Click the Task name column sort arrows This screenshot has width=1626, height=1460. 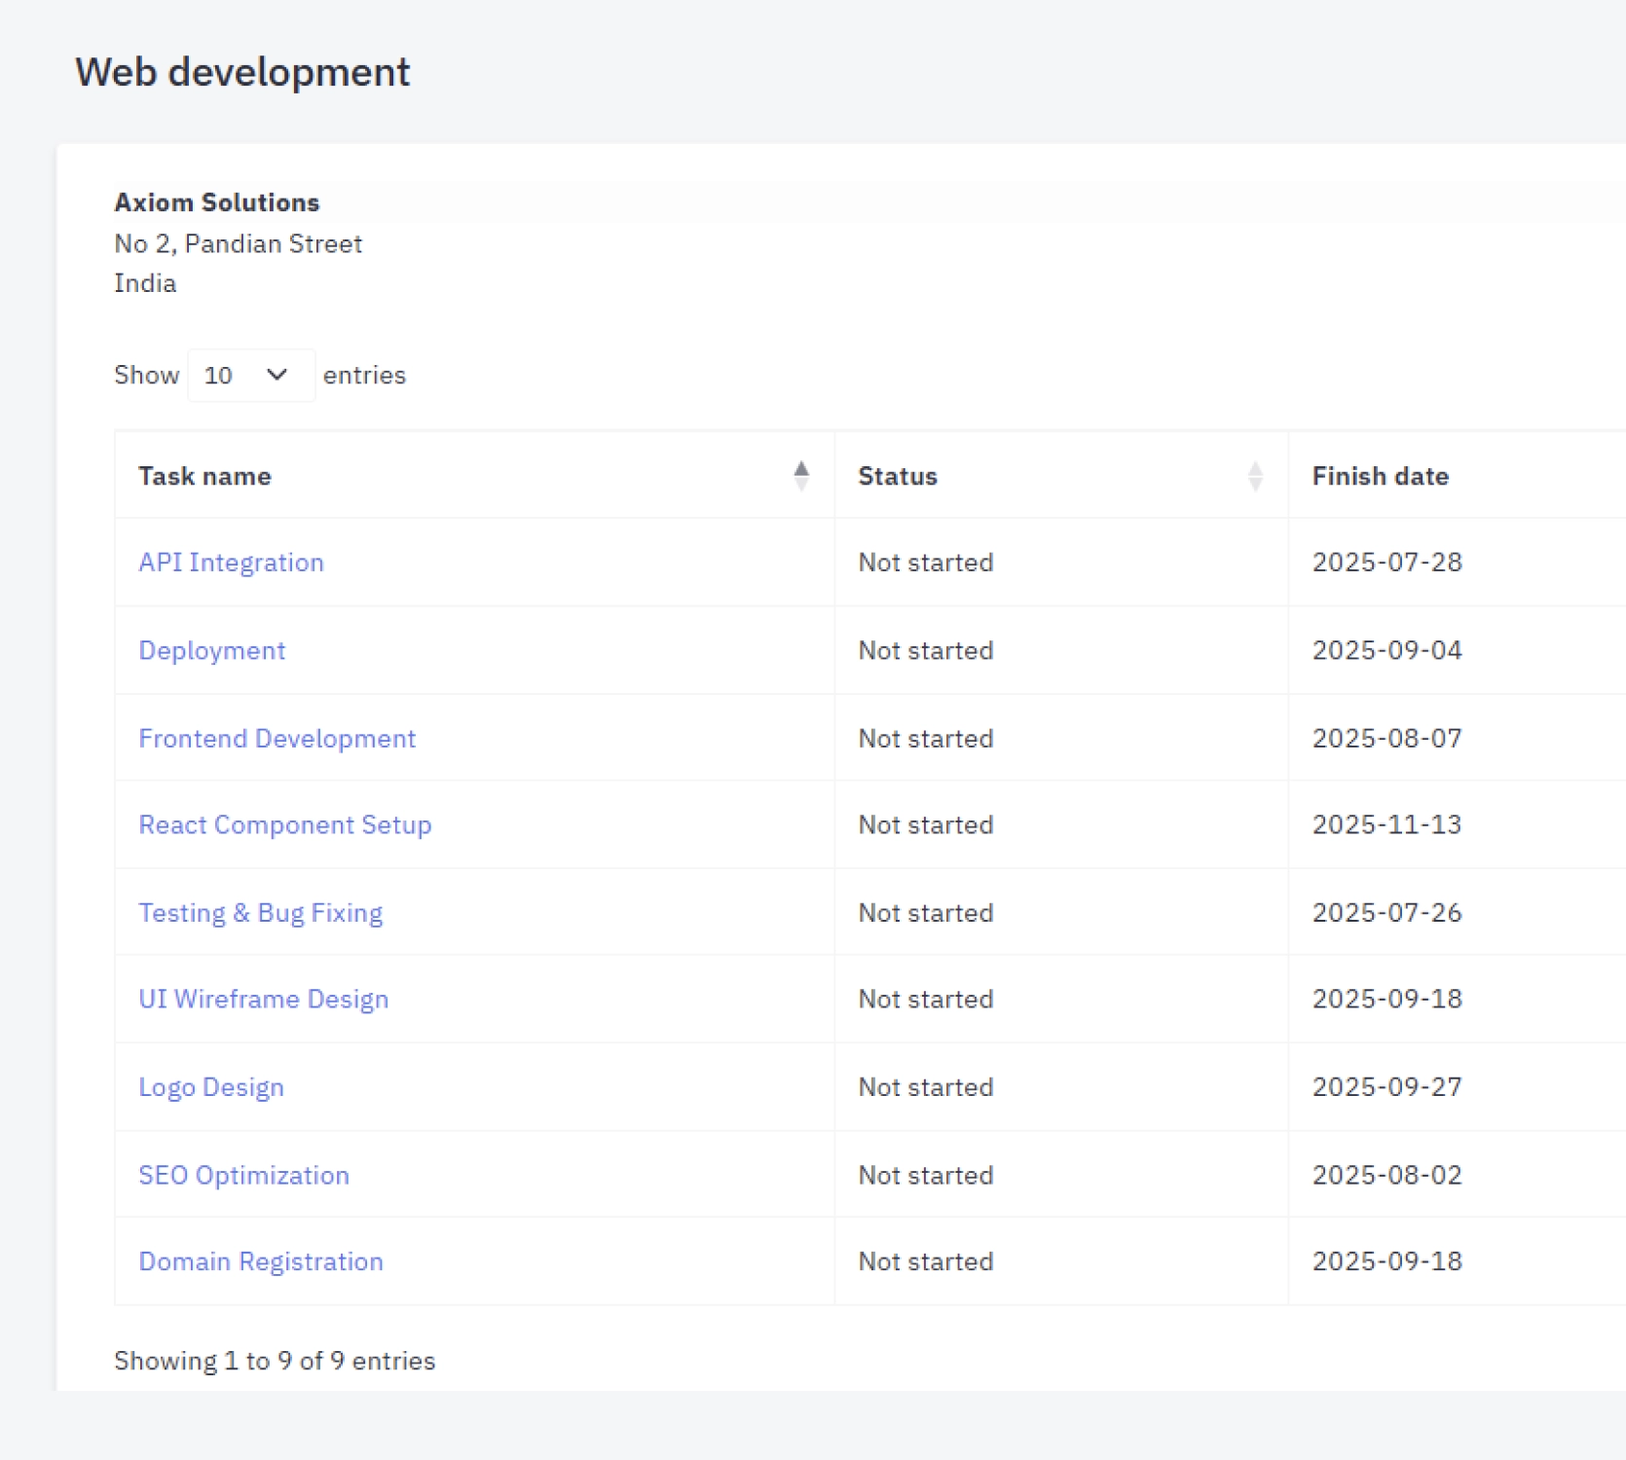pyautogui.click(x=800, y=476)
